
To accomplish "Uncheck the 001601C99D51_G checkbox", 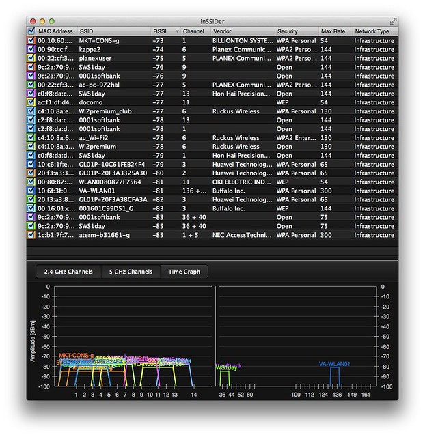I will 31,208.
